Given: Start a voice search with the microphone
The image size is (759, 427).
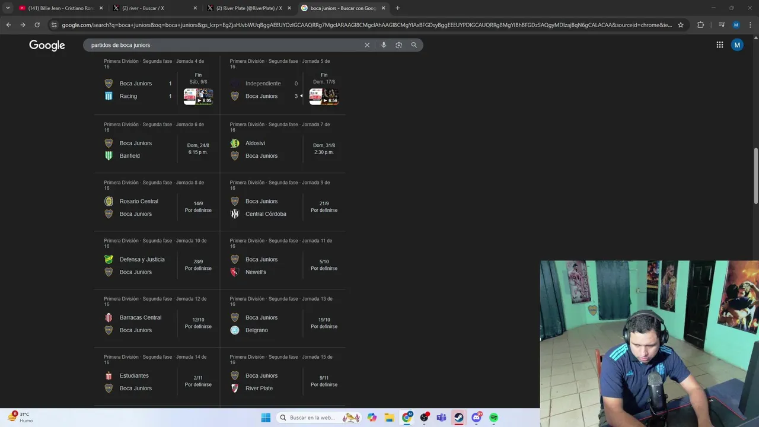Looking at the screenshot, I should tap(384, 45).
